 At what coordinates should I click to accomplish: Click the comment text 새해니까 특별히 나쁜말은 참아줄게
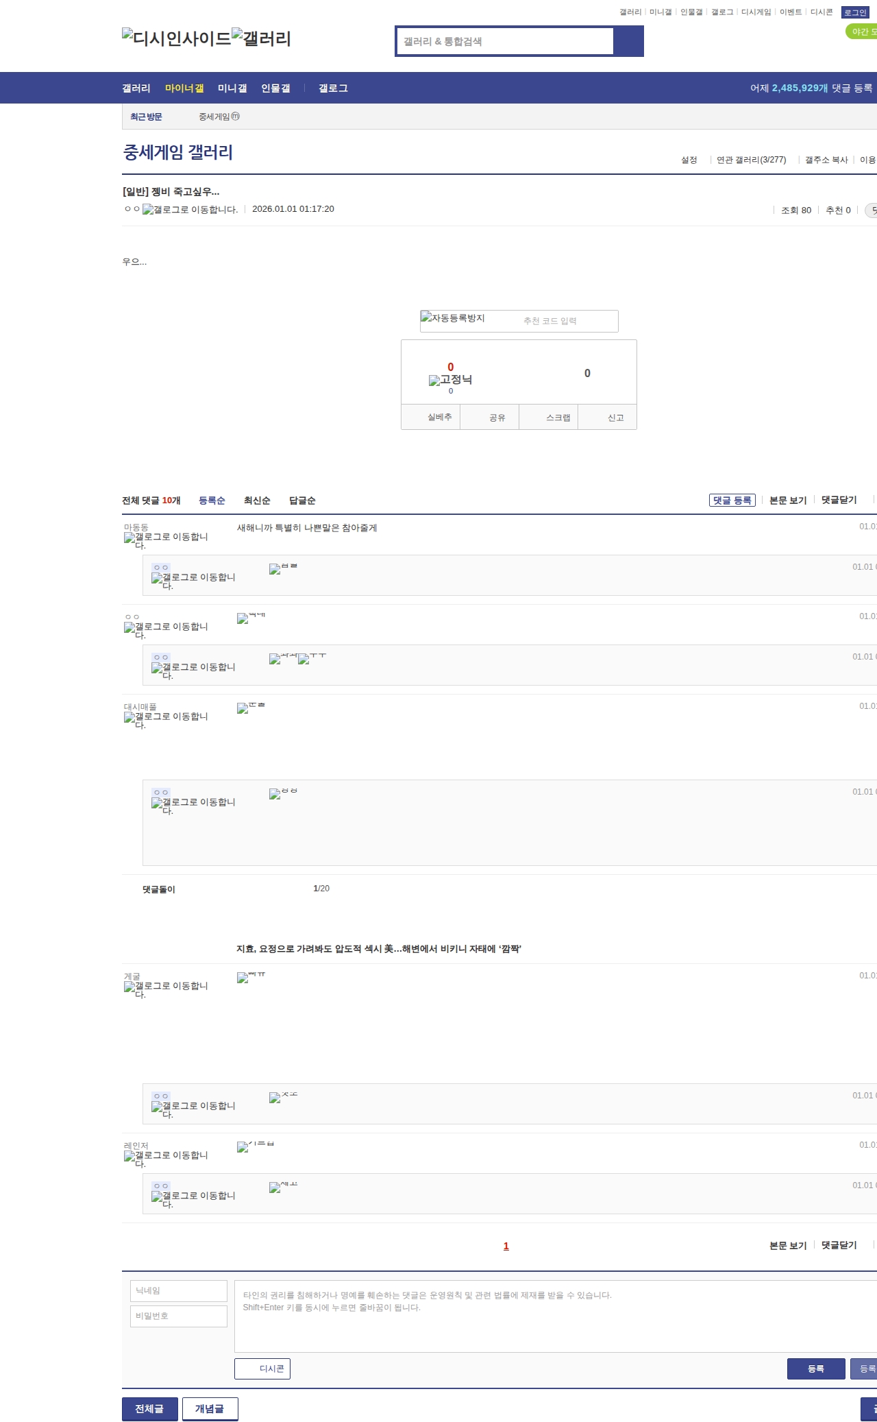click(x=307, y=528)
